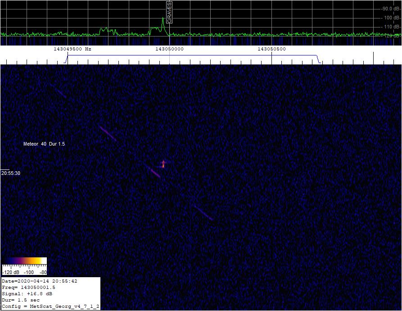The image size is (402, 311).
Task: Click the Signal: +16.8 dB line
Action: pyautogui.click(x=27, y=293)
